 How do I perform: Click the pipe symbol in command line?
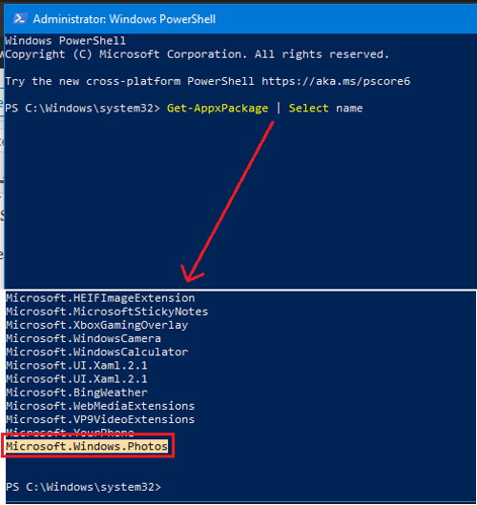(x=279, y=108)
